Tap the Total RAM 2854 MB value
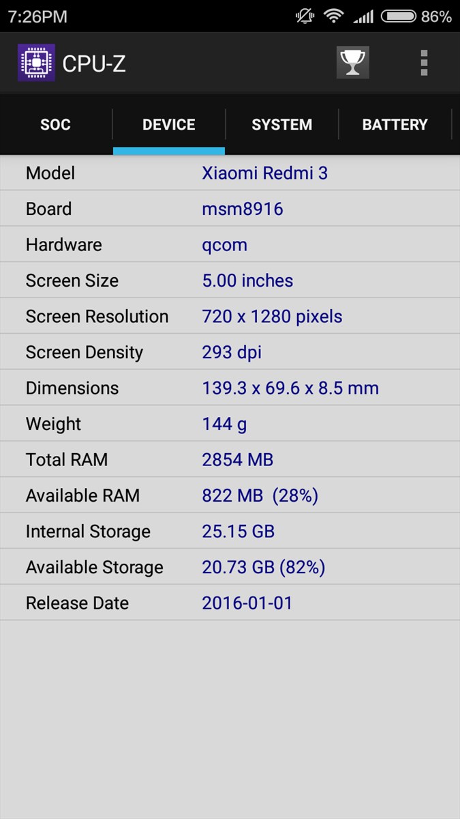Image resolution: width=460 pixels, height=819 pixels. (x=237, y=460)
